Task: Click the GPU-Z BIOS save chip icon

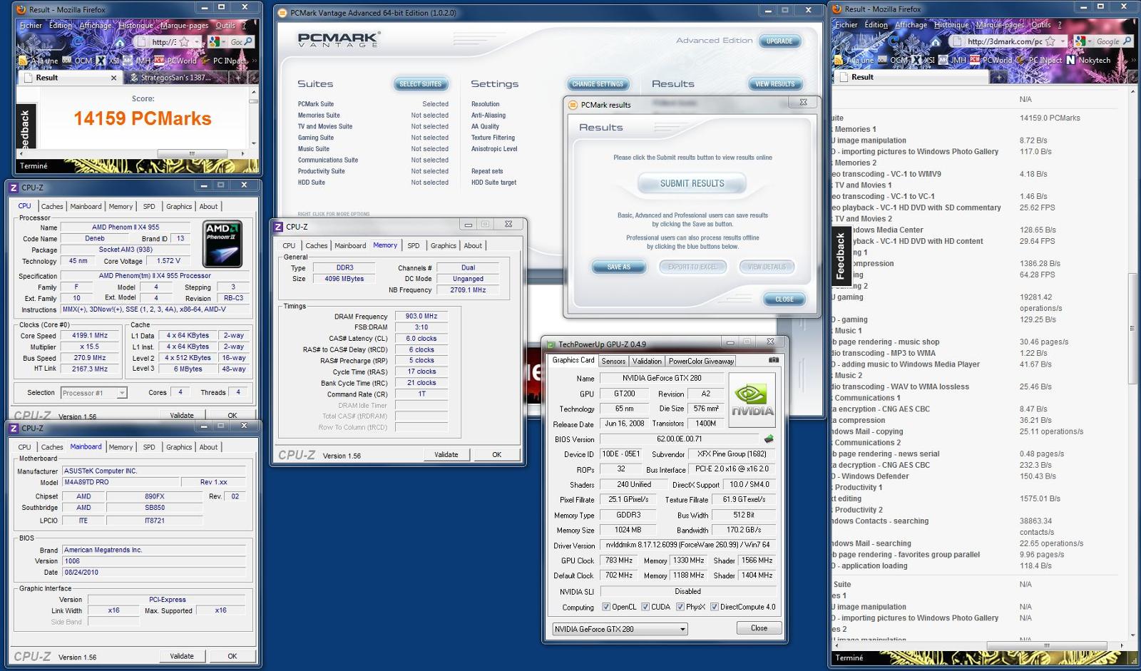Action: (x=769, y=439)
